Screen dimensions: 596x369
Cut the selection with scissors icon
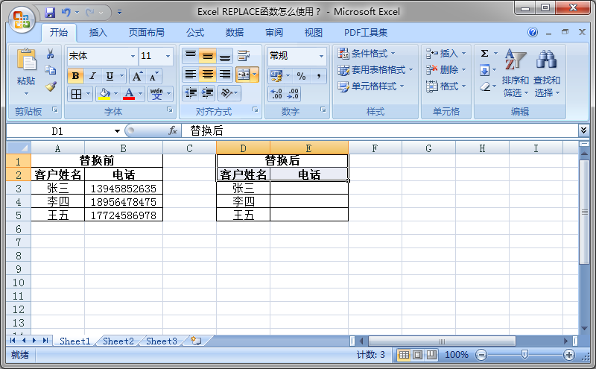[x=50, y=54]
